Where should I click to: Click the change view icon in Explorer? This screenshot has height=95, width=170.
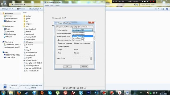click(x=156, y=9)
